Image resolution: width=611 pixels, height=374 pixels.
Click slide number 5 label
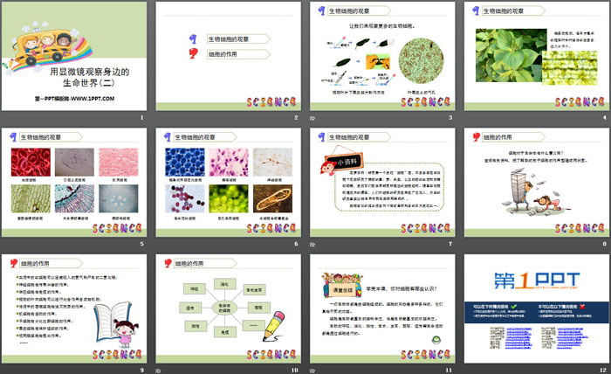coord(141,244)
